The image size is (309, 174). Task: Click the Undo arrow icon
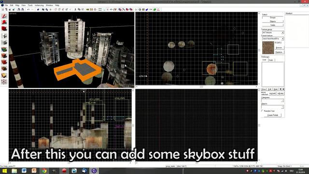pos(28,10)
